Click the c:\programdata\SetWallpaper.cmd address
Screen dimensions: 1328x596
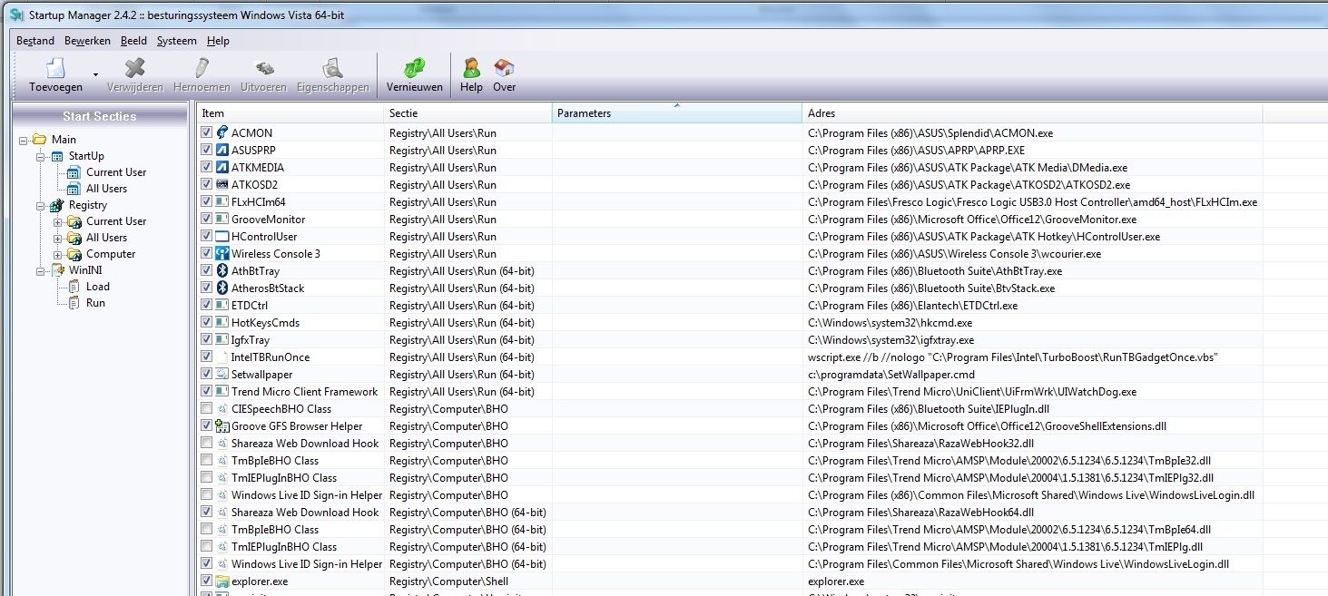890,374
